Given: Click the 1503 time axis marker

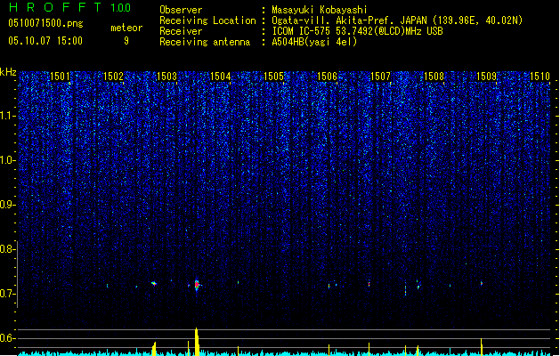Looking at the screenshot, I should (x=166, y=77).
